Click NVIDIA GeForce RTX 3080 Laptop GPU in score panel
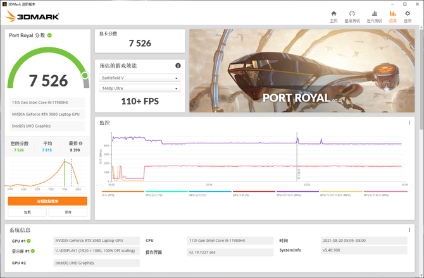 [47, 114]
